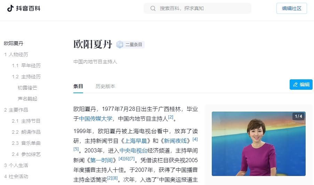The width and height of the screenshot is (314, 185).
Task: Focus the 搜索百科 search field
Action: pyautogui.click(x=198, y=8)
